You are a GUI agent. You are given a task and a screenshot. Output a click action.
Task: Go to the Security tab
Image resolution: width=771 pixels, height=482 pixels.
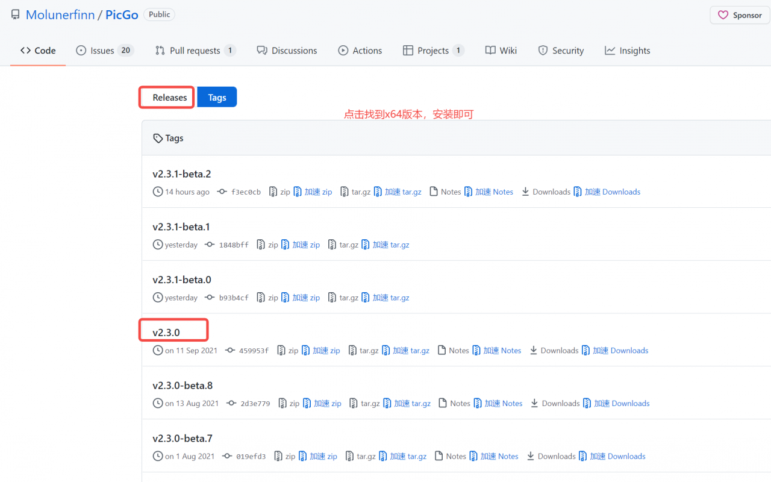point(561,51)
